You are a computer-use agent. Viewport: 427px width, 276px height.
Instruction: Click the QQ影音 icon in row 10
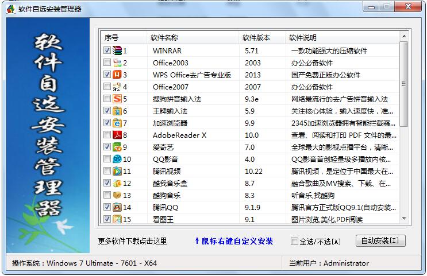117,159
